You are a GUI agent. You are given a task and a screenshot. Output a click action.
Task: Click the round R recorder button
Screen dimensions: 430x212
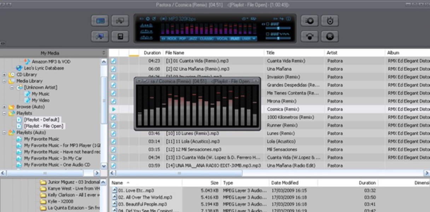point(330,36)
